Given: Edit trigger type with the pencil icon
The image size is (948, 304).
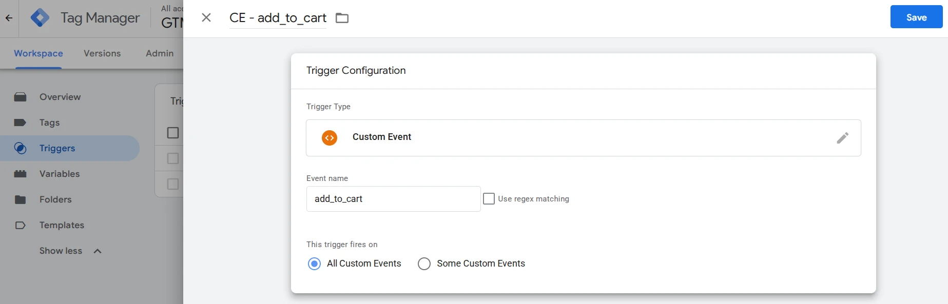Looking at the screenshot, I should point(842,138).
